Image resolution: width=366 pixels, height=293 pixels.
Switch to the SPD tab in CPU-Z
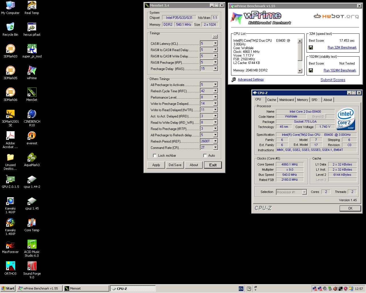coord(314,100)
